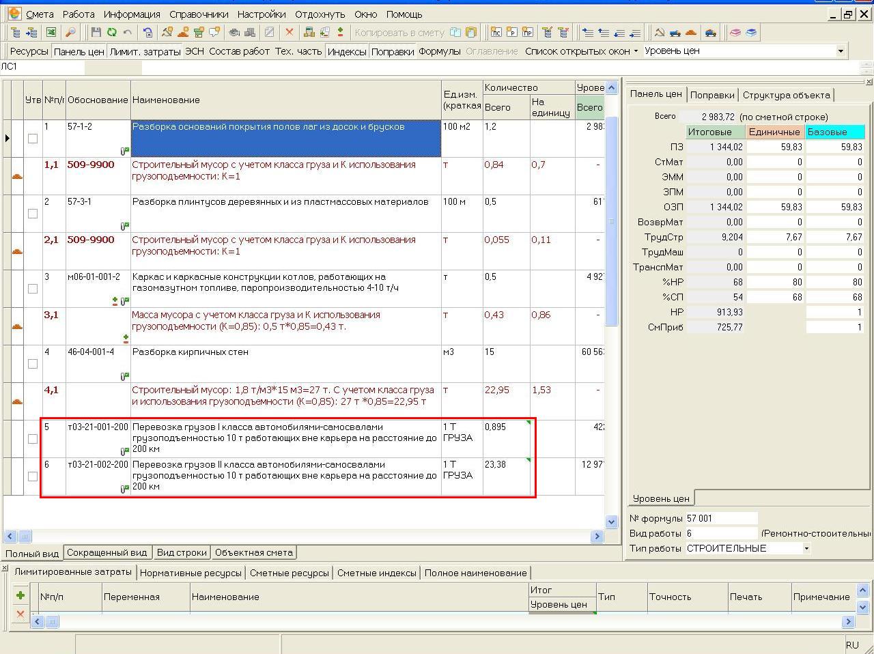
Task: Click the undo arrow icon
Action: [128, 32]
